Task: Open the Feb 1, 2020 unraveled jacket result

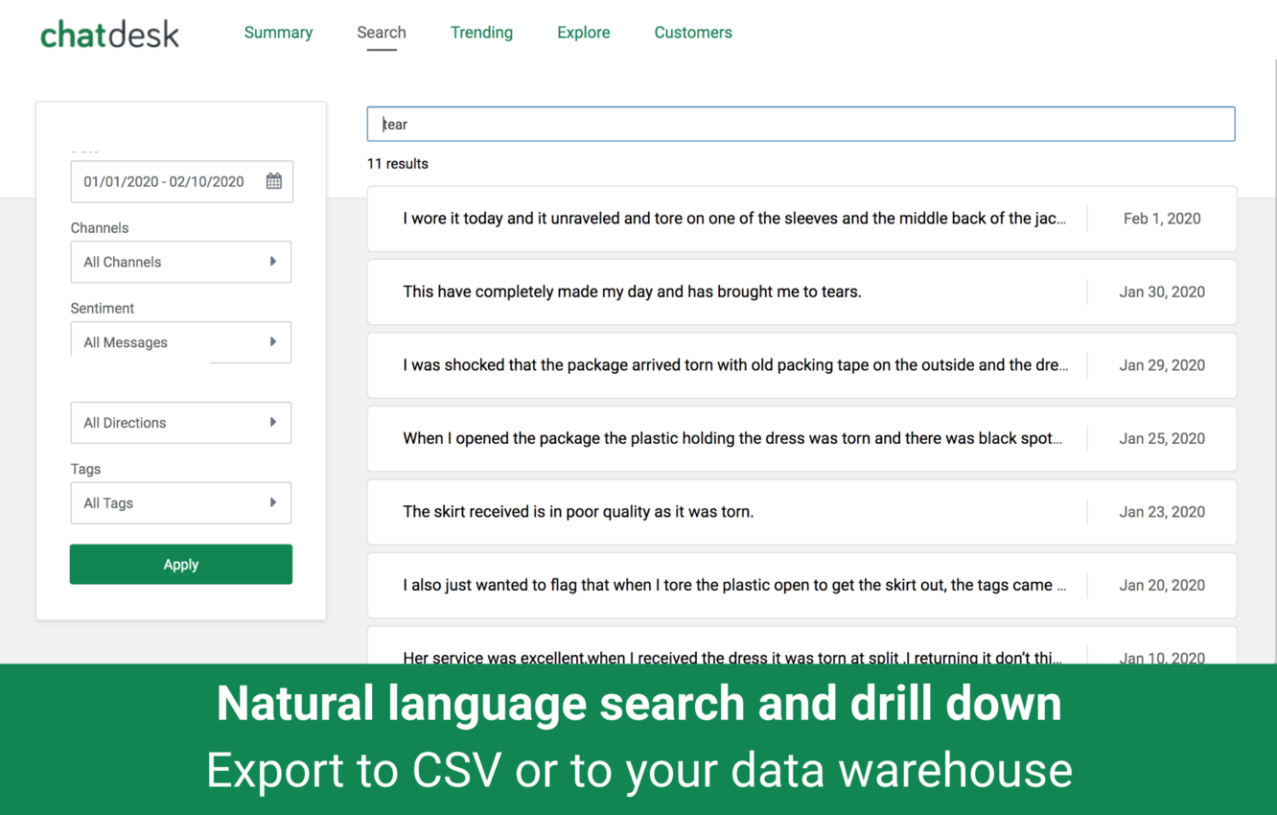Action: pos(733,219)
